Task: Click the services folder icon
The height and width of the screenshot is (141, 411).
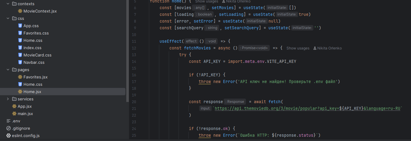Action: tap(14, 99)
